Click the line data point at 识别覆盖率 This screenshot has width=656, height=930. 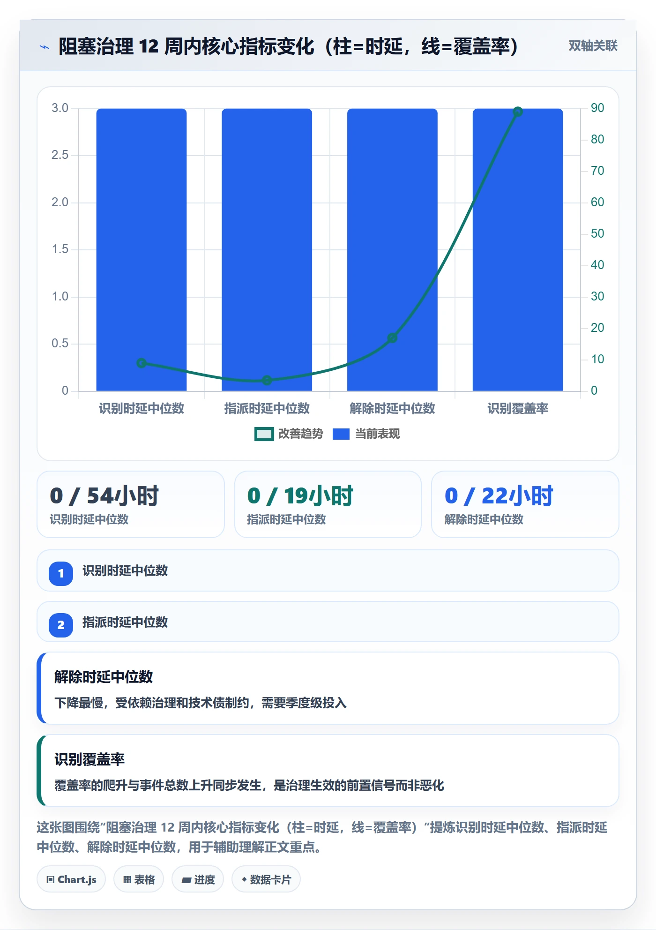(x=518, y=112)
